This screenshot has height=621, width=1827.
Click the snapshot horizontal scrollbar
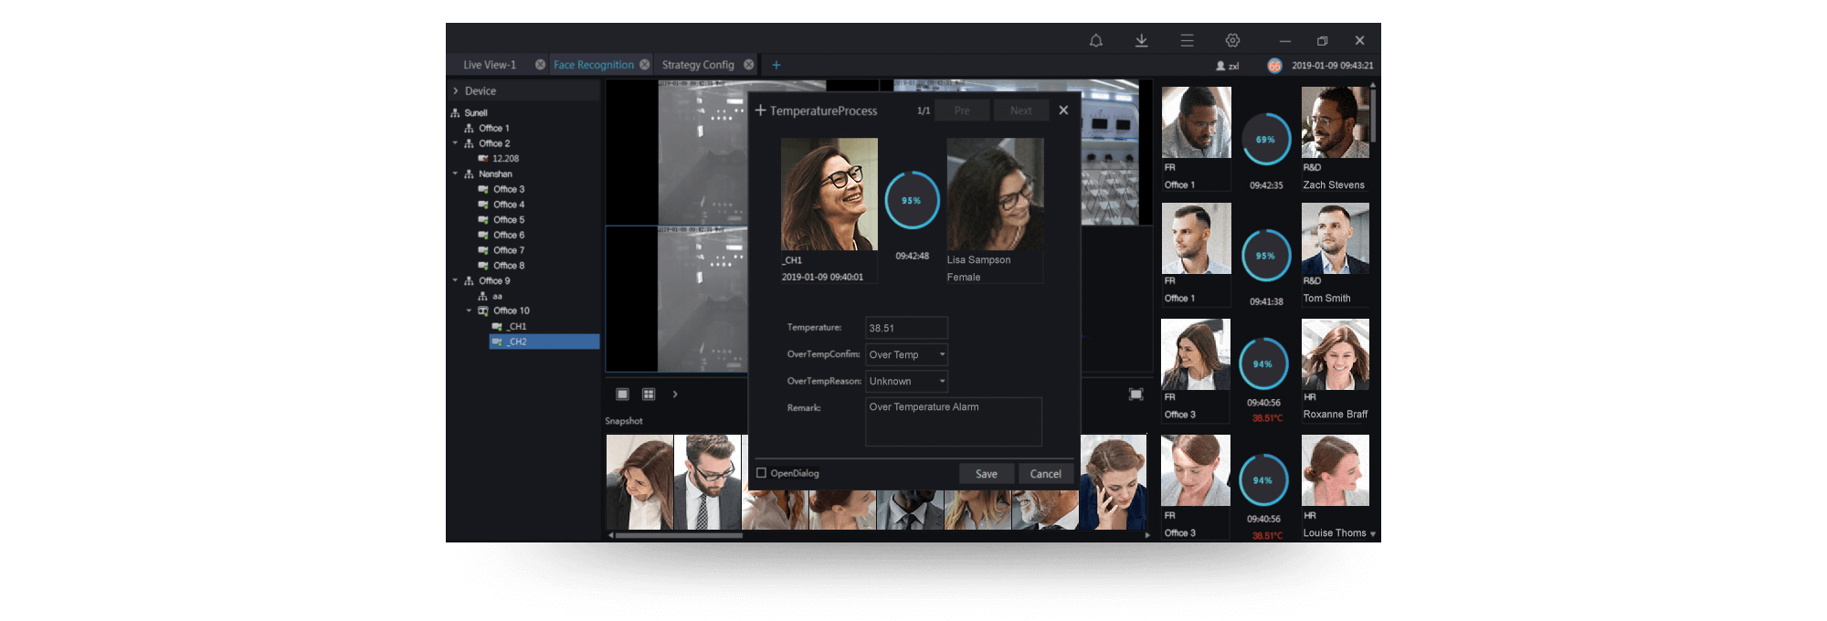679,536
